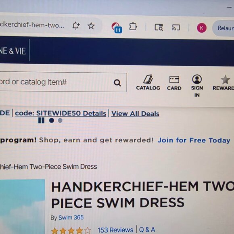The width and height of the screenshot is (234, 234).
Task: Open the Cast media icon
Action: (x=176, y=27)
